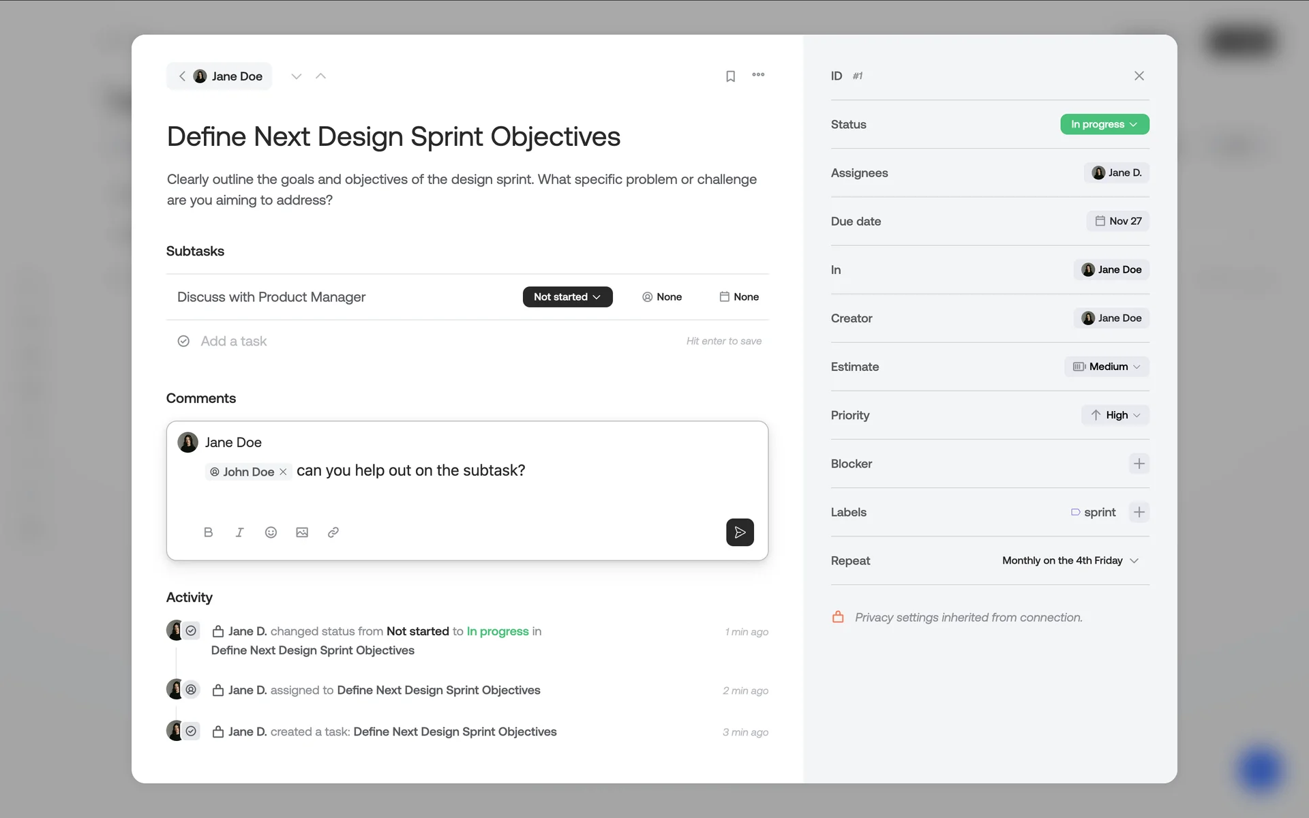Insert a link into comment
The width and height of the screenshot is (1309, 818).
click(333, 532)
